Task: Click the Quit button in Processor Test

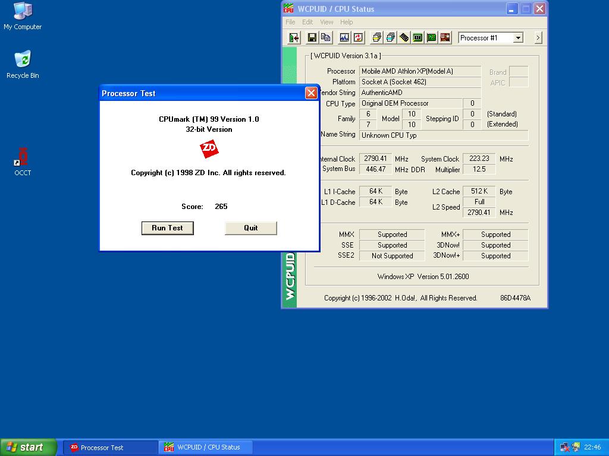Action: (250, 228)
